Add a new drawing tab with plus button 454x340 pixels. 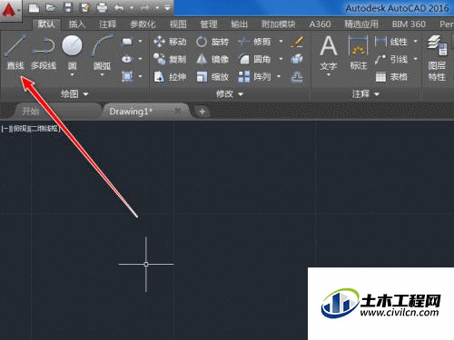[x=202, y=112]
